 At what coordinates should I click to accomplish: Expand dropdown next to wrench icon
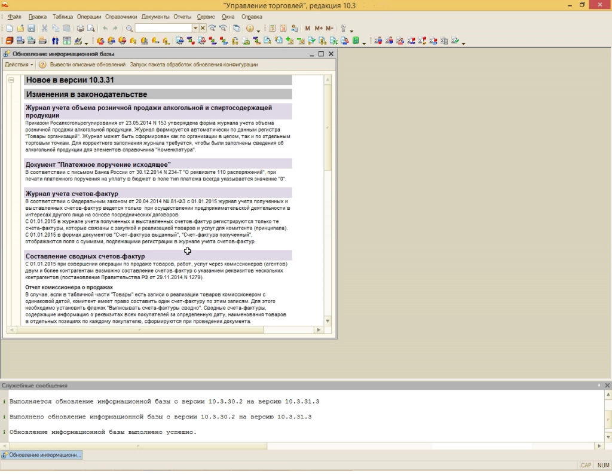point(351,30)
